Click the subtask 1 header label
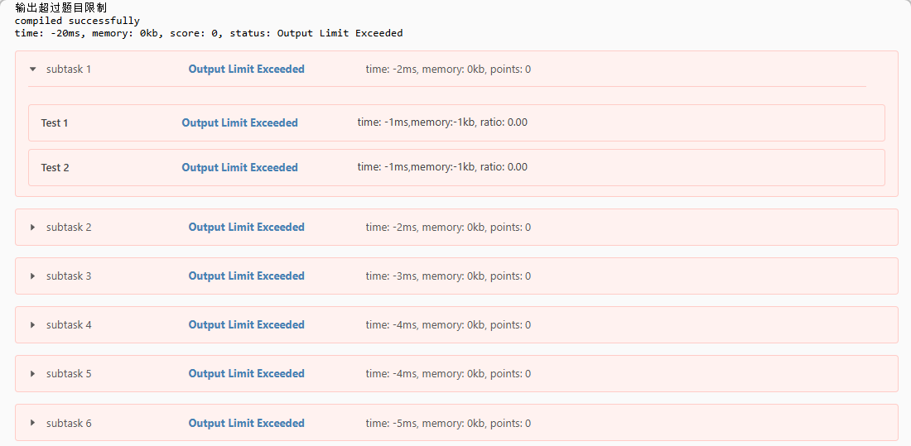911x446 pixels. tap(69, 70)
